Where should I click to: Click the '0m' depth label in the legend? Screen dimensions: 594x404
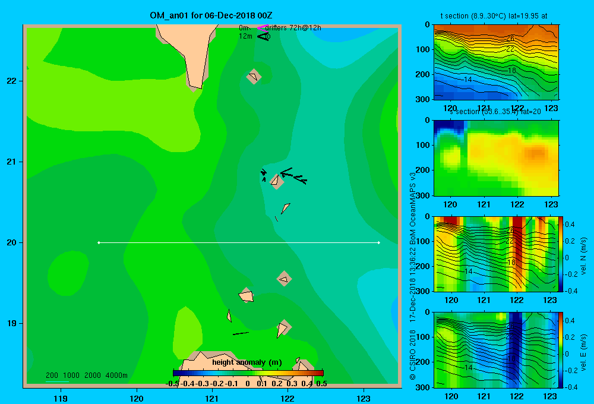244,28
